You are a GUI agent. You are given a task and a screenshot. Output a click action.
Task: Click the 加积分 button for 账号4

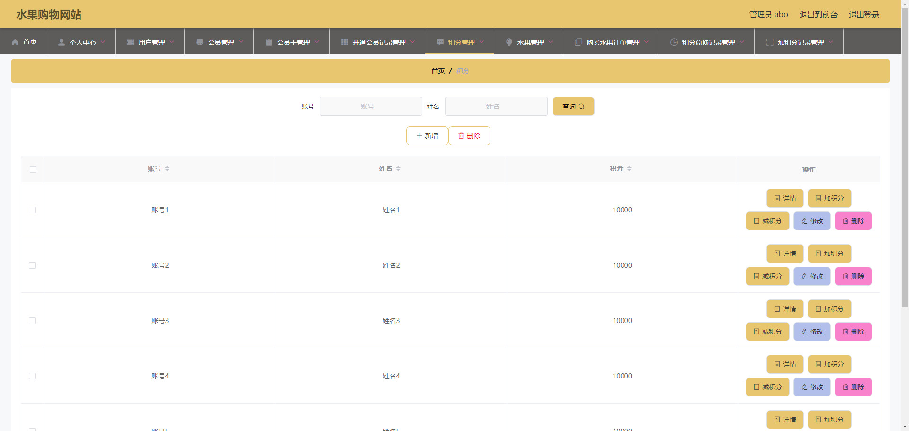coord(829,364)
